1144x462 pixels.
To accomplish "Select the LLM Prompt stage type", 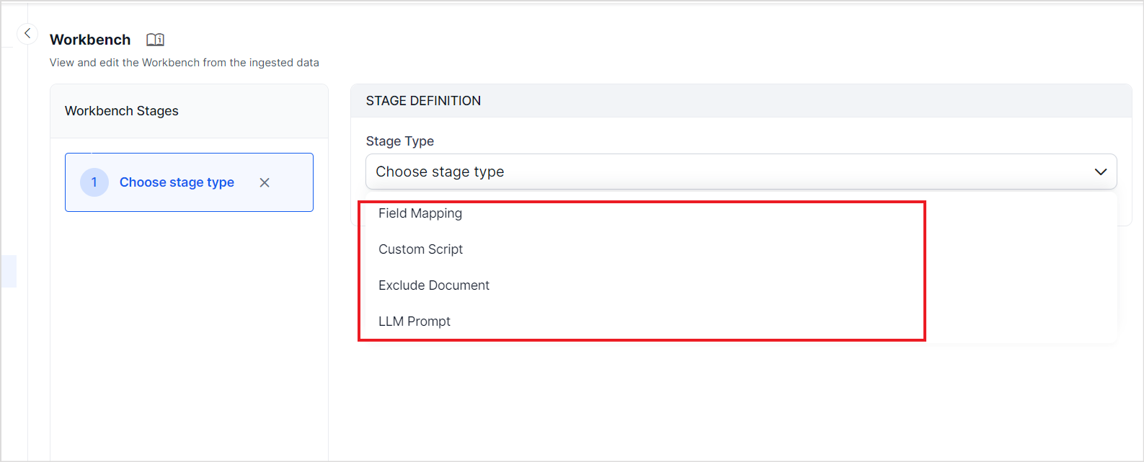I will [x=414, y=321].
